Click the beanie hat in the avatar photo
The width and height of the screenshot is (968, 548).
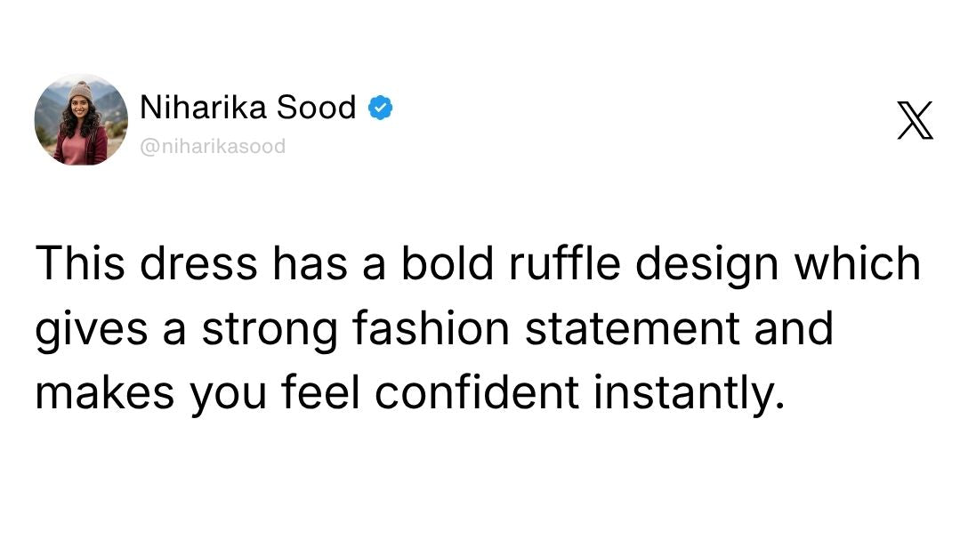point(80,92)
